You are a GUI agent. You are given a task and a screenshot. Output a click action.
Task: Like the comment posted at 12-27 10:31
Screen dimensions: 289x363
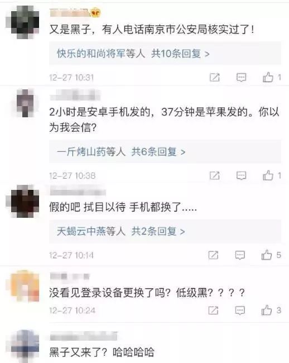point(268,77)
